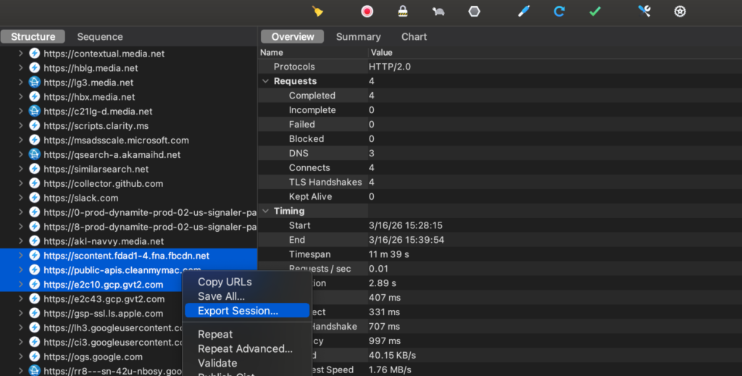Open the Tools wrench icon

click(644, 11)
